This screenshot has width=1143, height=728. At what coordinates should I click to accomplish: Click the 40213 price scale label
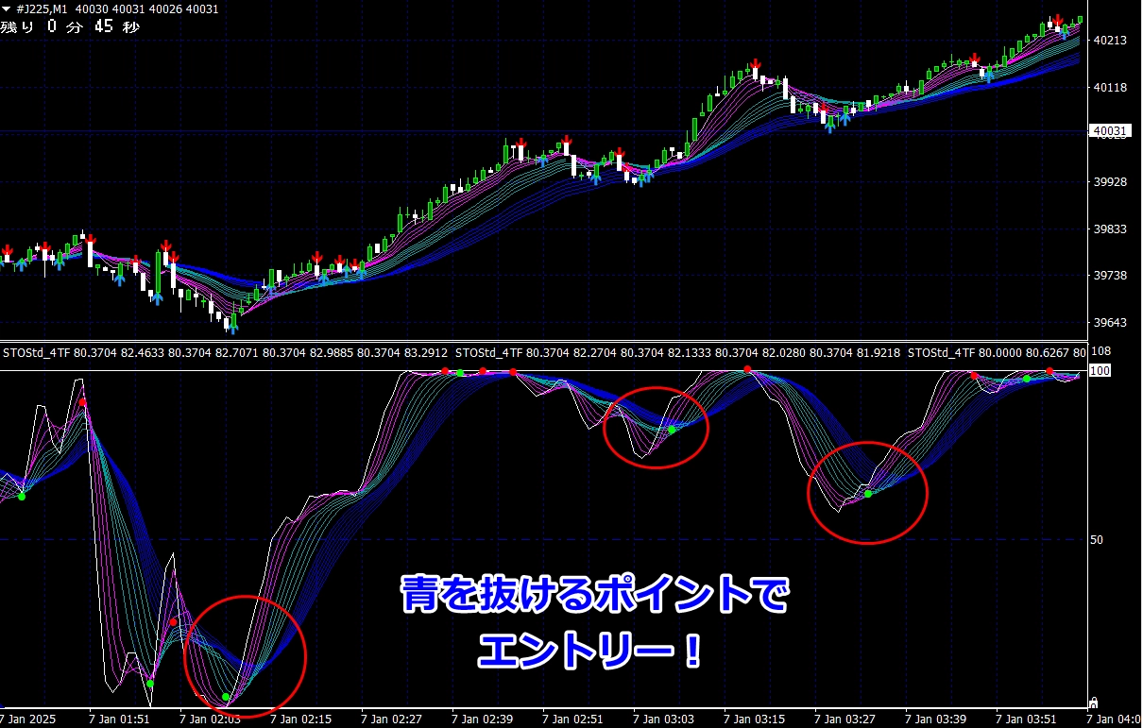(1109, 41)
